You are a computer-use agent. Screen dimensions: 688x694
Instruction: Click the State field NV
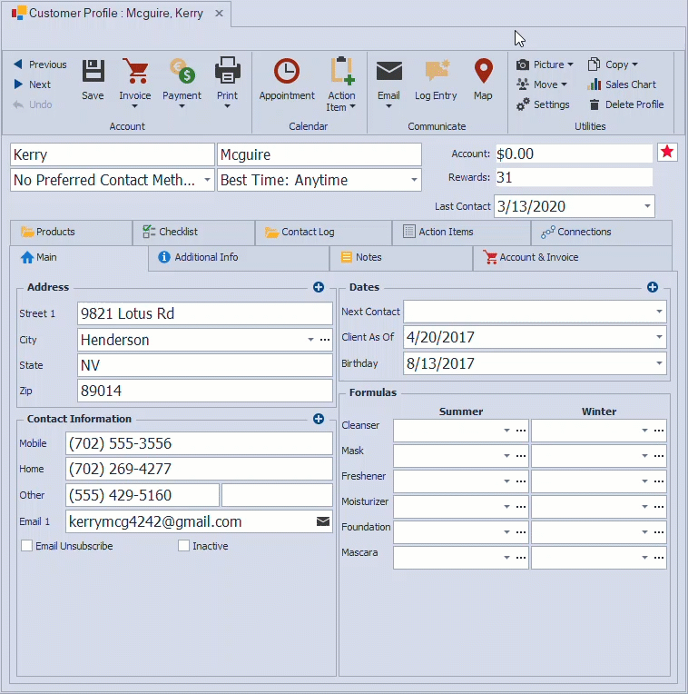[x=205, y=365]
